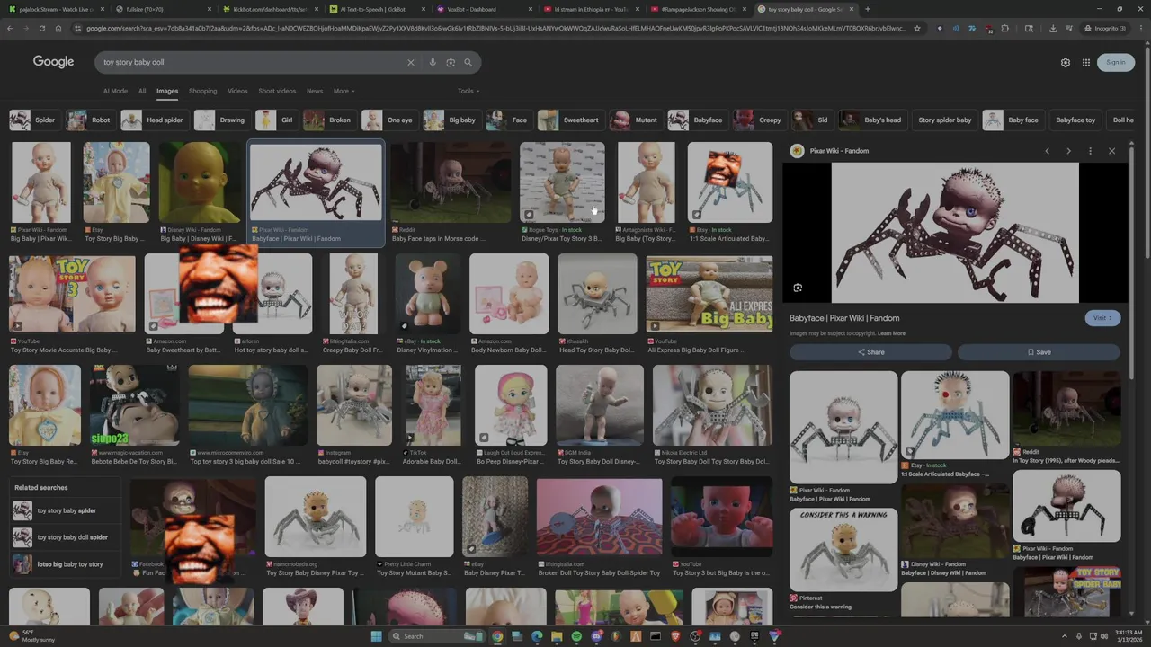
Task: Open Chrome from the taskbar
Action: 497,636
